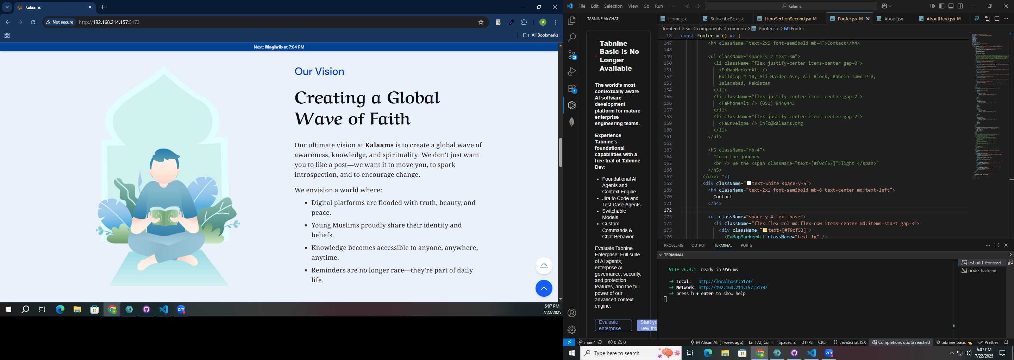Open the Search view in activity bar

[x=572, y=38]
